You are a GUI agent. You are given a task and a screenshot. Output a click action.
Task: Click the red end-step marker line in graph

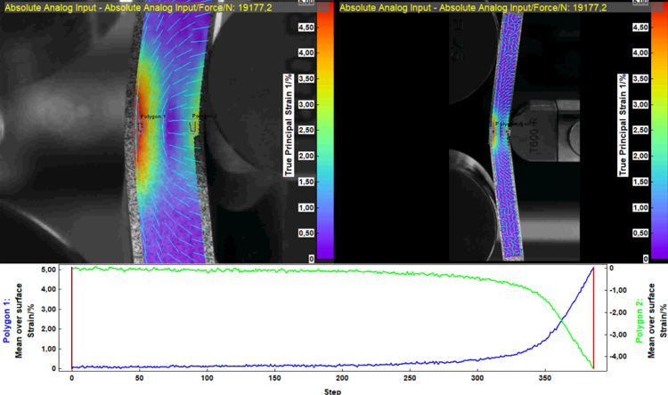[593, 318]
